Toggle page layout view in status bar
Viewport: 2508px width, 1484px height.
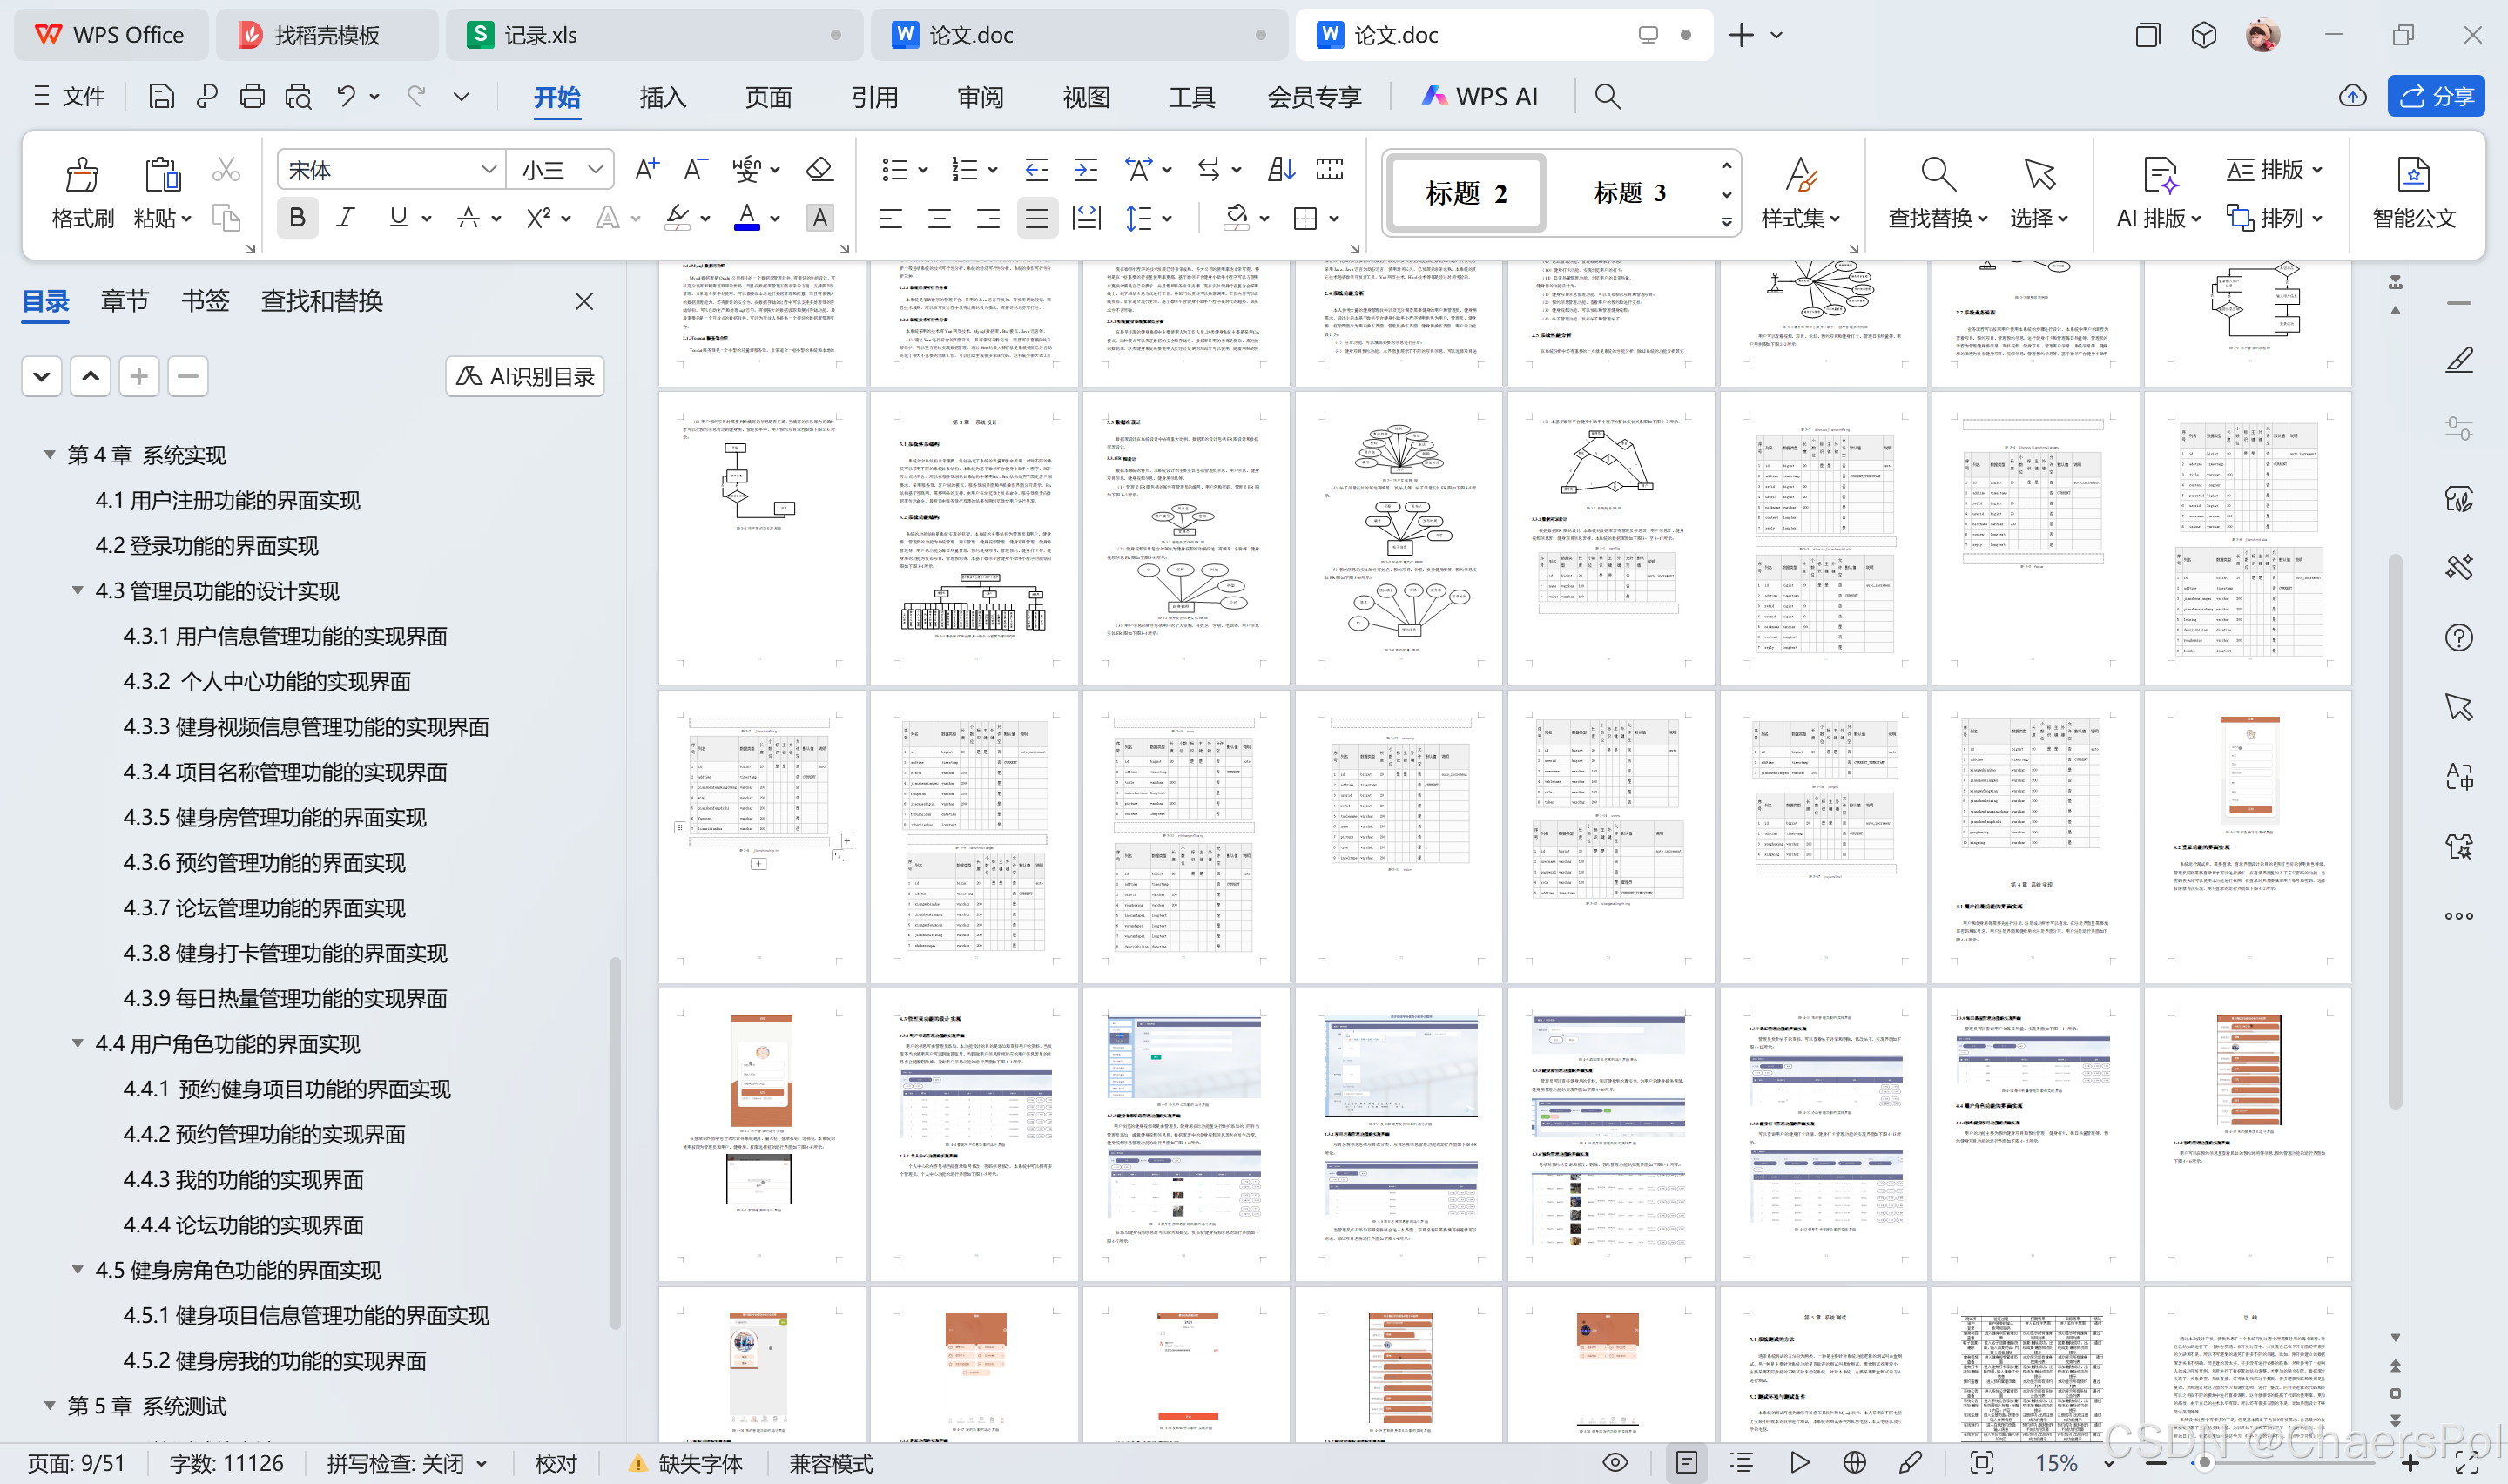coord(1686,1463)
